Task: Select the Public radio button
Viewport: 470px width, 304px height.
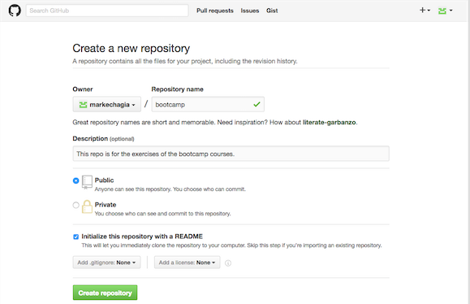Action: pyautogui.click(x=75, y=180)
